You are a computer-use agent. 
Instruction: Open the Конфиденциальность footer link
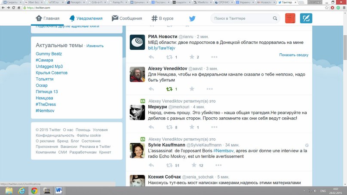(x=55, y=135)
